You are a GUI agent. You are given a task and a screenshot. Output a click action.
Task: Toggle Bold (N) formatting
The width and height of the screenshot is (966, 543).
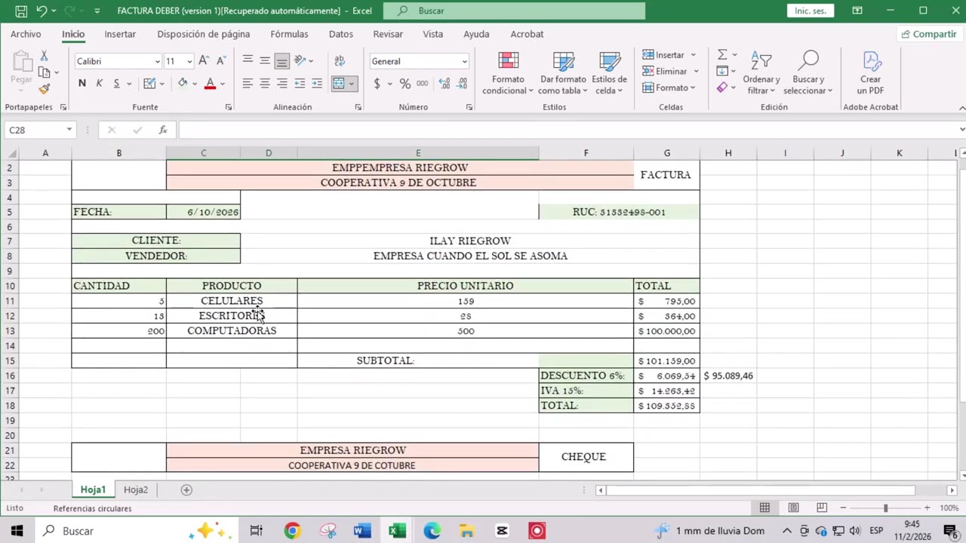click(82, 84)
